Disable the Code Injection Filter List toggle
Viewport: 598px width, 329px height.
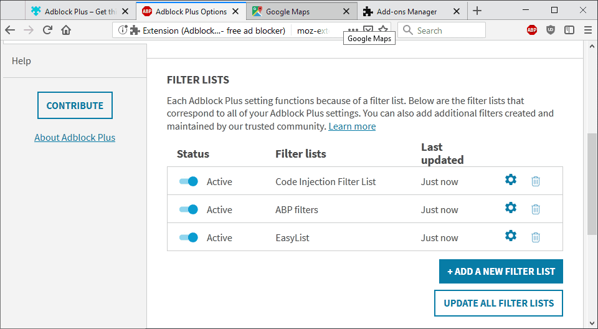188,181
